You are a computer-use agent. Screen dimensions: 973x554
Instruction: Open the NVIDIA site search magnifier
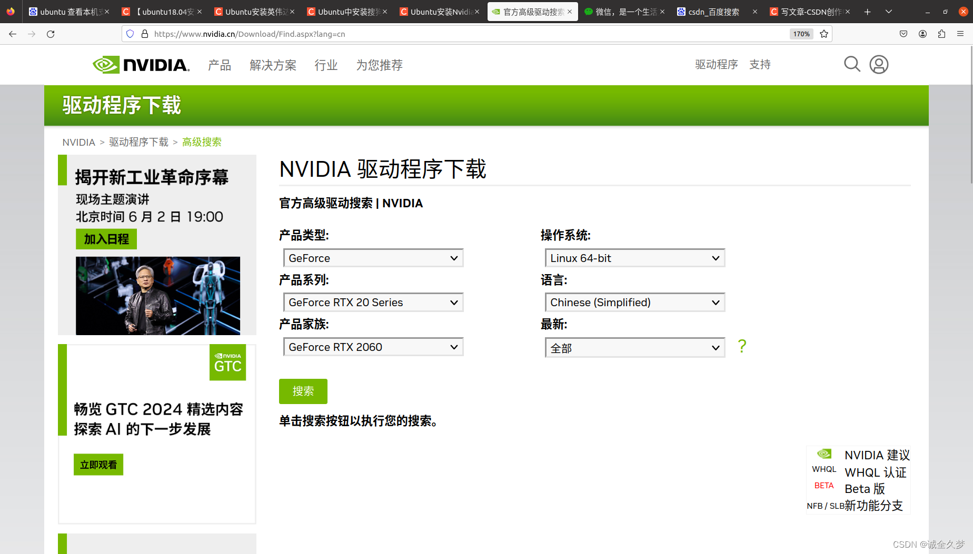click(x=852, y=64)
